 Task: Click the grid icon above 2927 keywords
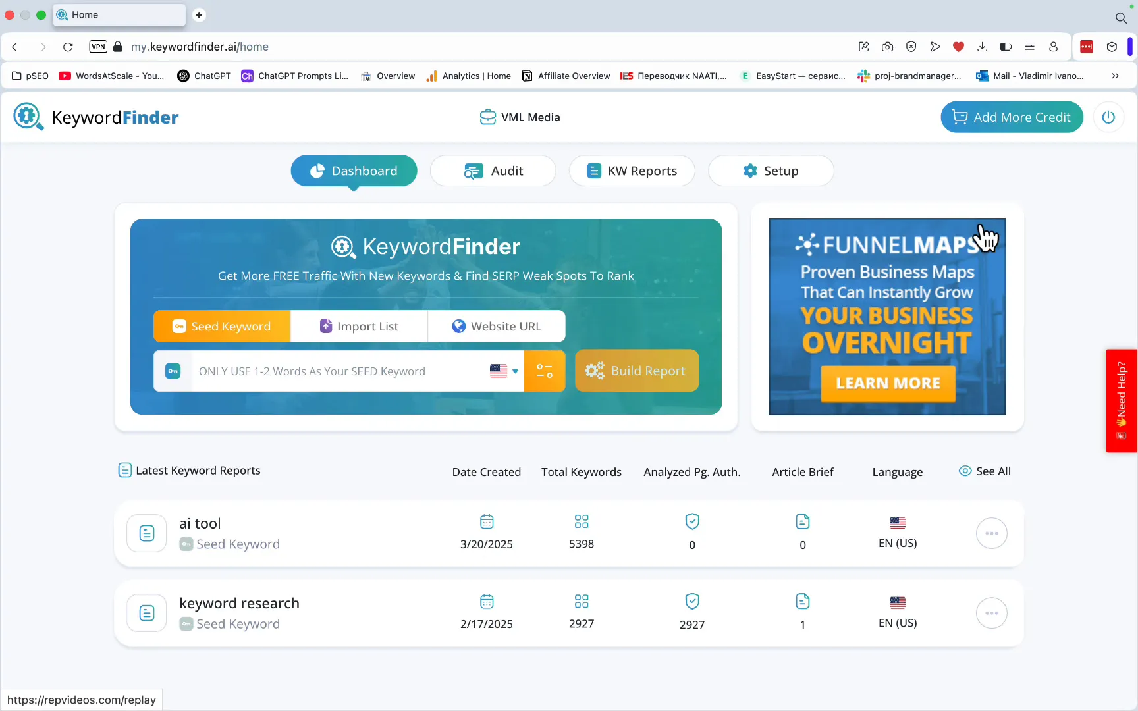coord(582,602)
